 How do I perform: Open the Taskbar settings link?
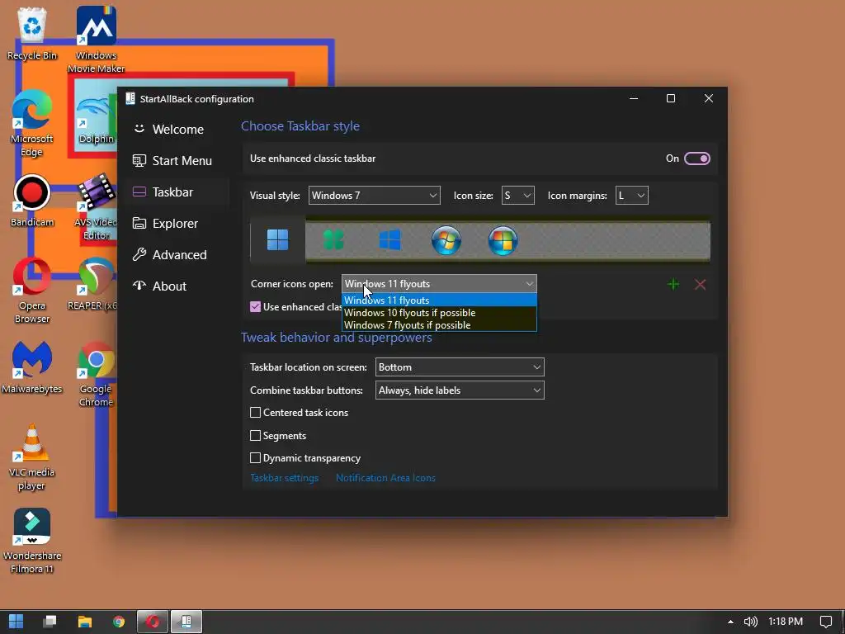[x=284, y=478]
